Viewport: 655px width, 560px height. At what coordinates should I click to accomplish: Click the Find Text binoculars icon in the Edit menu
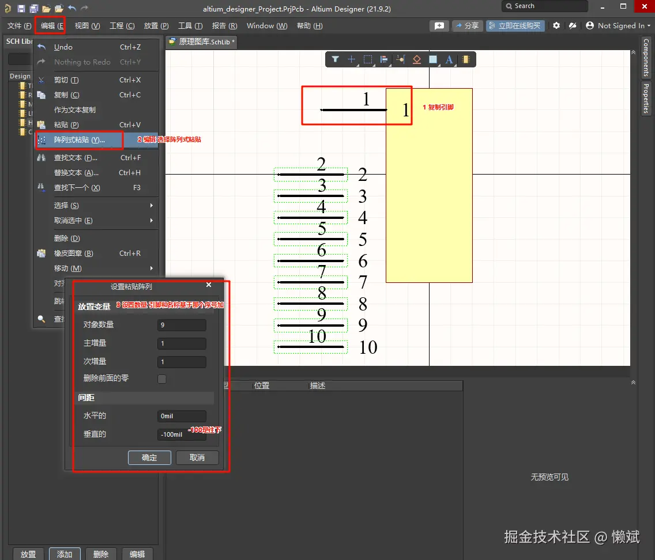pos(41,158)
